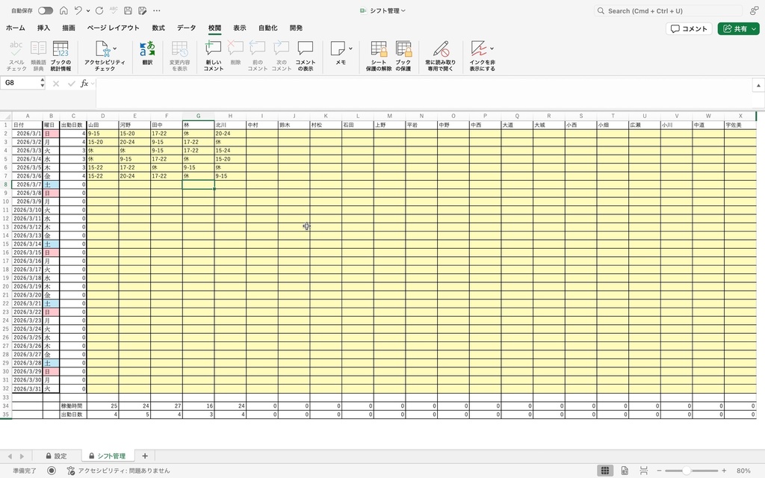Click the redo icon
This screenshot has width=765, height=478.
[99, 10]
